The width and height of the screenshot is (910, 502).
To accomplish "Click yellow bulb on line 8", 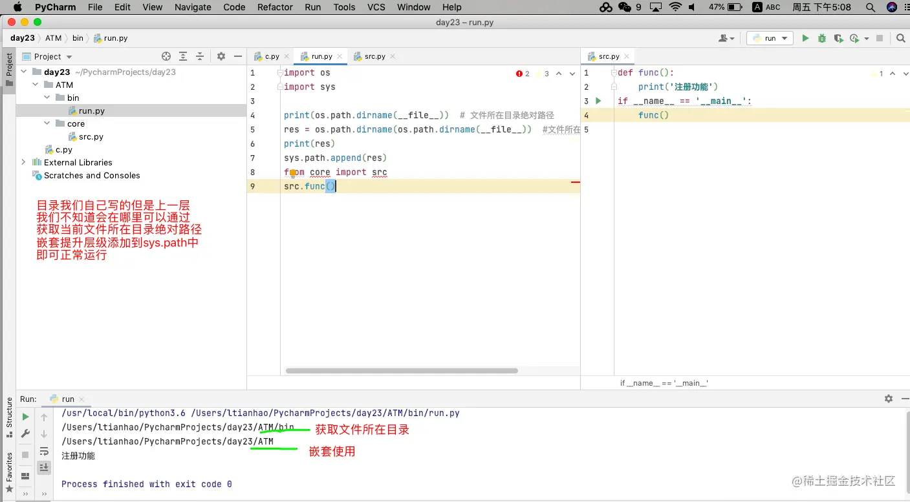I will click(x=293, y=173).
